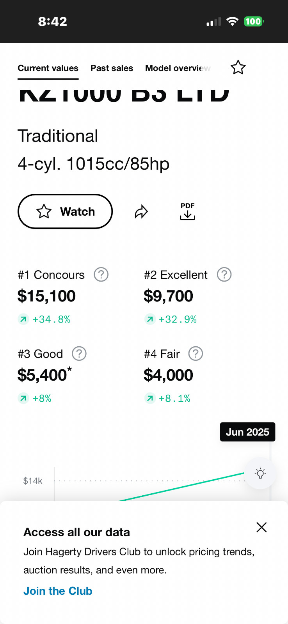Tap the +8.1% Fair change arrow
Screen dimensions: 288x624
(x=150, y=398)
